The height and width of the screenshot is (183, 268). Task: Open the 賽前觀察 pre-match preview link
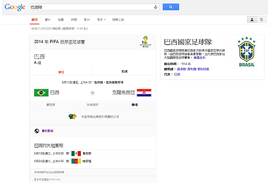coord(47,131)
